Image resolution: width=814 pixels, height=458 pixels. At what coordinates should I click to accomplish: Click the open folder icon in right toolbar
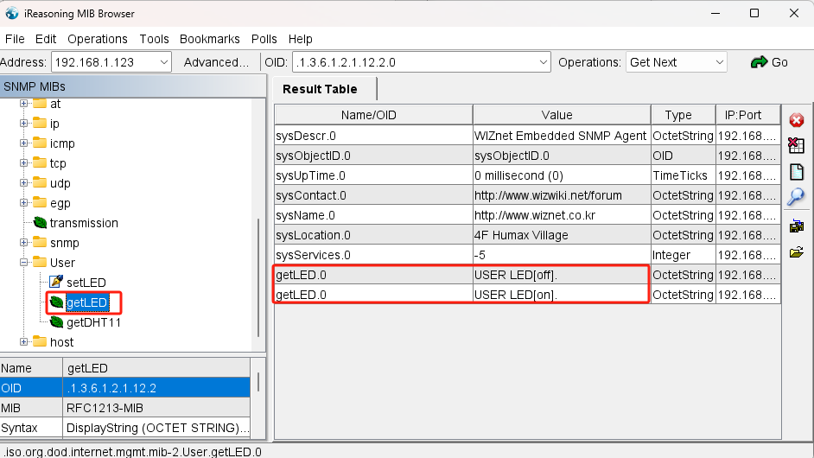click(797, 252)
